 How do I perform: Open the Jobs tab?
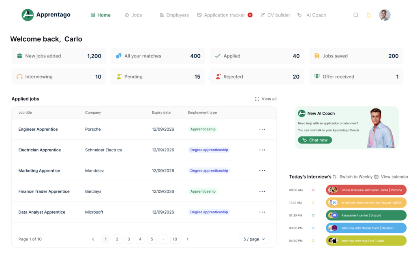[x=133, y=15]
